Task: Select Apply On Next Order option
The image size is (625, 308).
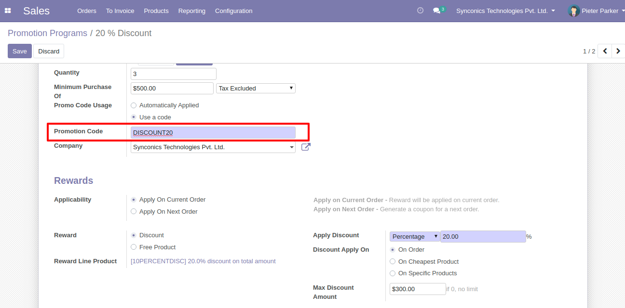Action: tap(134, 212)
